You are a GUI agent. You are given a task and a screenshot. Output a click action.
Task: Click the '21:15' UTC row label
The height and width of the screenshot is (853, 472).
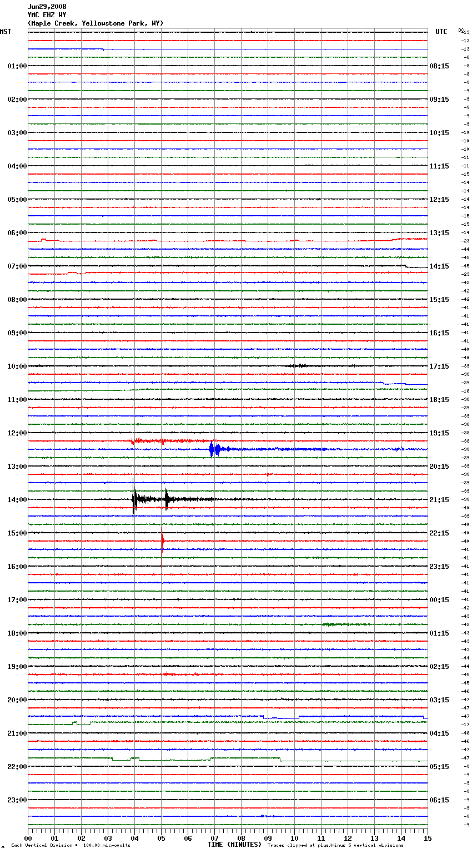pyautogui.click(x=439, y=500)
